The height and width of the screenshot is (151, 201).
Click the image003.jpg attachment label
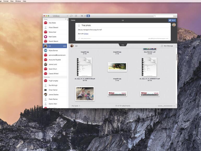click(117, 52)
